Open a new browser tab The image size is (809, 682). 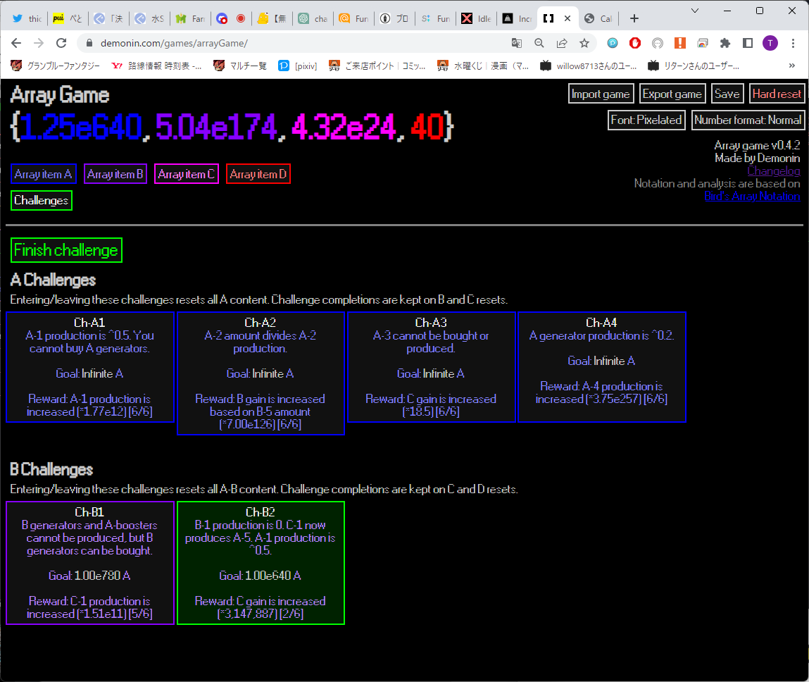click(634, 18)
